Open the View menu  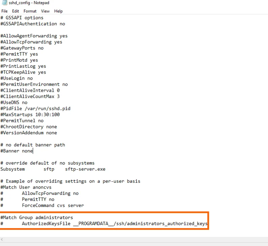(x=45, y=11)
